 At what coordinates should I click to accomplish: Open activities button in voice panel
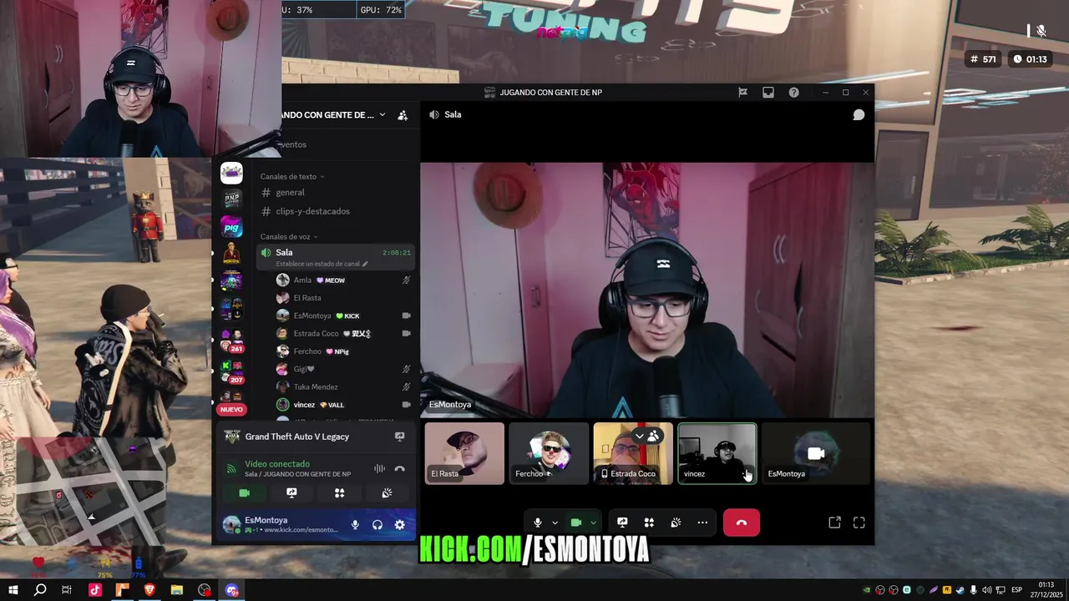pos(339,493)
